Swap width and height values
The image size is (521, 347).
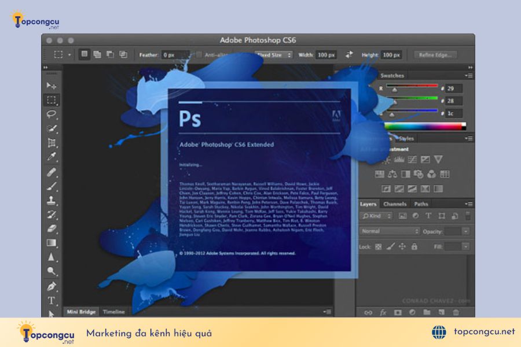[x=349, y=54]
